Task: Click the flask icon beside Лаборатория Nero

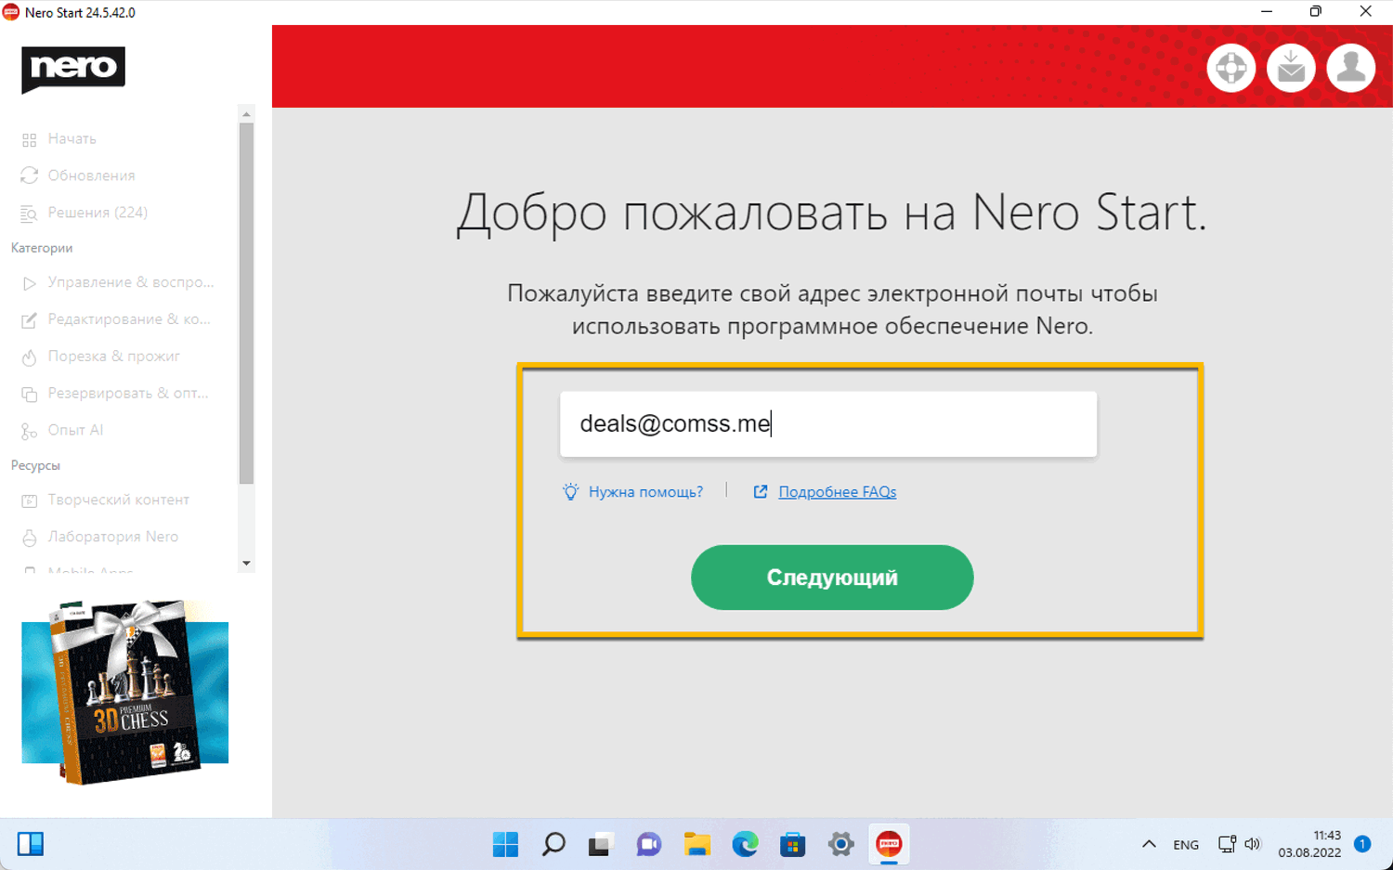Action: (29, 538)
